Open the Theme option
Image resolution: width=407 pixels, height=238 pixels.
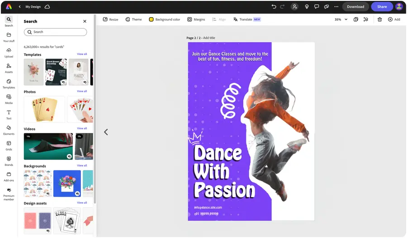pyautogui.click(x=133, y=19)
